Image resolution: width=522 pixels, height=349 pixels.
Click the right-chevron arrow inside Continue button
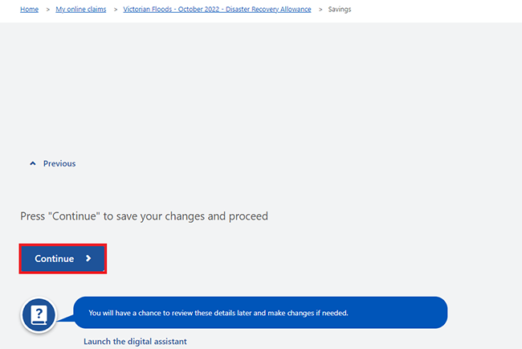pyautogui.click(x=88, y=258)
